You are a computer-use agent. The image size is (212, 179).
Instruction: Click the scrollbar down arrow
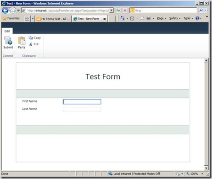tap(206, 168)
